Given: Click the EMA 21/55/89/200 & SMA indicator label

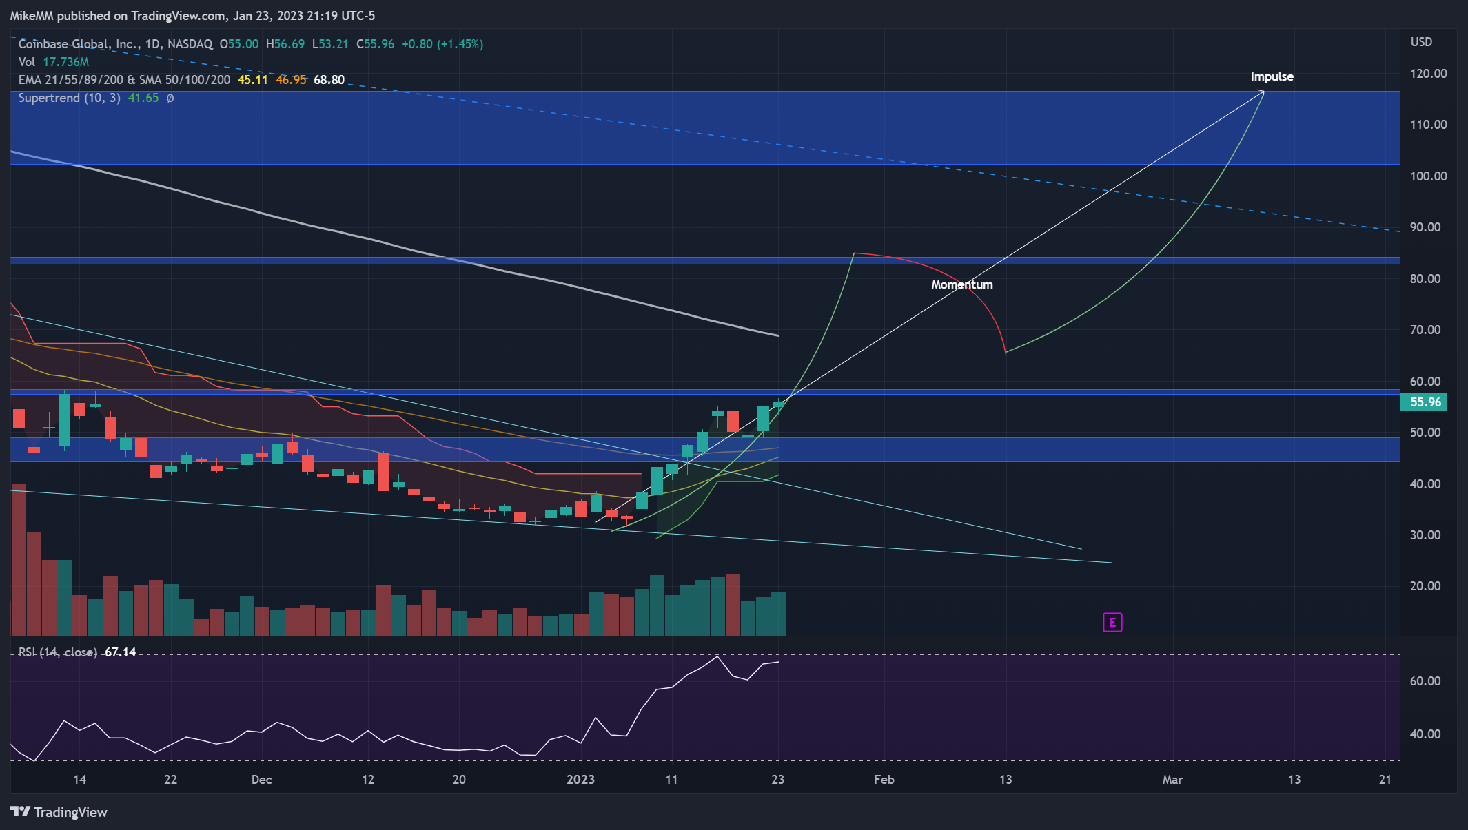Looking at the screenshot, I should [124, 80].
